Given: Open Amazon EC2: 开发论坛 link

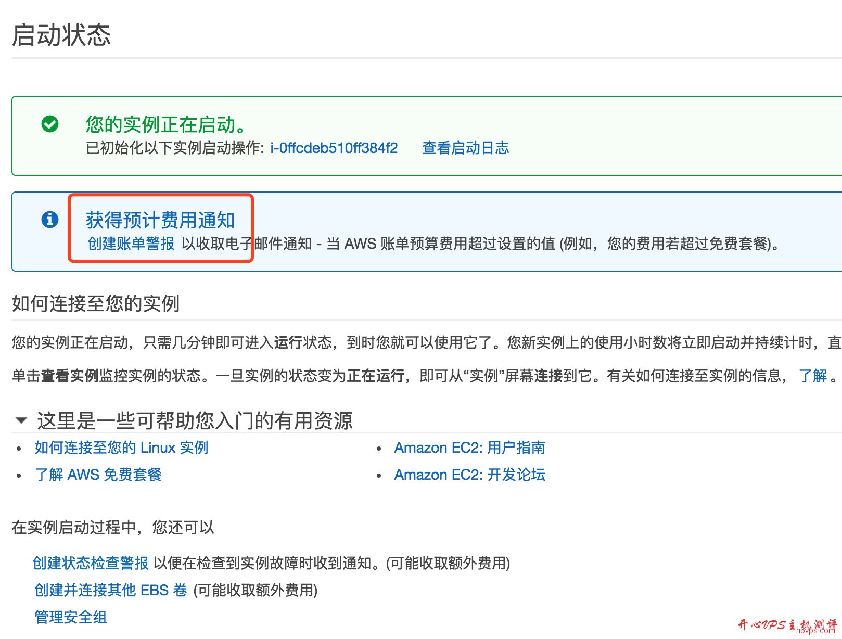Looking at the screenshot, I should pyautogui.click(x=469, y=475).
